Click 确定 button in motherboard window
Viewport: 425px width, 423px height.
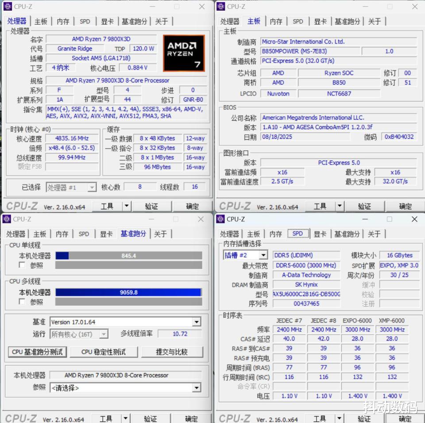coord(406,206)
